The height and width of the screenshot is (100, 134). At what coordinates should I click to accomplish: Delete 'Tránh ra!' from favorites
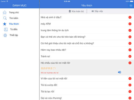pyautogui.click(x=130, y=56)
